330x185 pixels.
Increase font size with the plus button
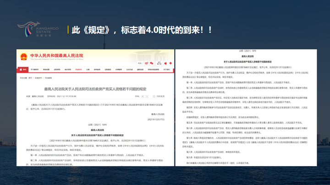click(143, 96)
